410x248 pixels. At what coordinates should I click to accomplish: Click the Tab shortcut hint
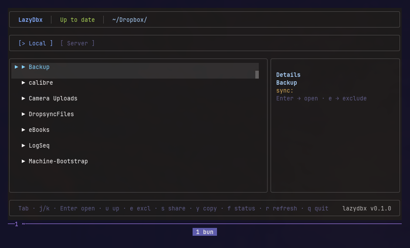point(24,208)
